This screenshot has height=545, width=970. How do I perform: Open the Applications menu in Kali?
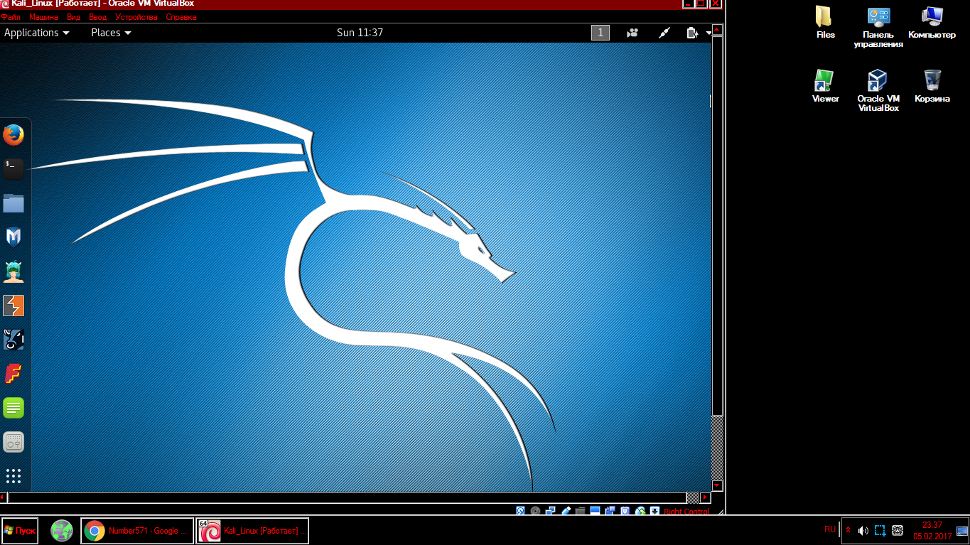[37, 33]
